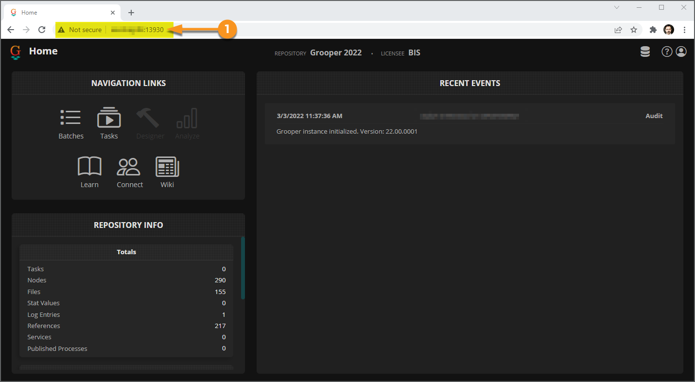The image size is (695, 382).
Task: Open the tab search chevron
Action: 617,7
